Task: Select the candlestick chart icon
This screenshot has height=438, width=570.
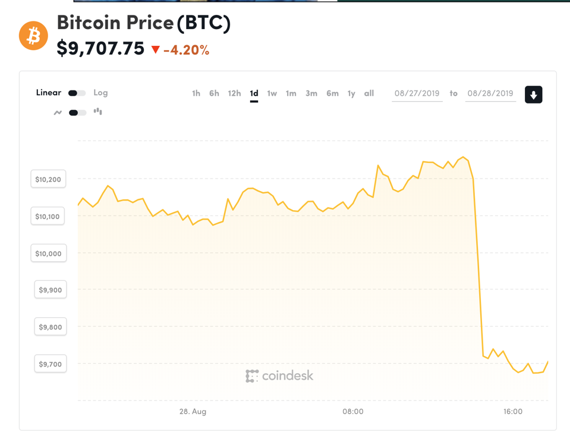Action: 97,112
